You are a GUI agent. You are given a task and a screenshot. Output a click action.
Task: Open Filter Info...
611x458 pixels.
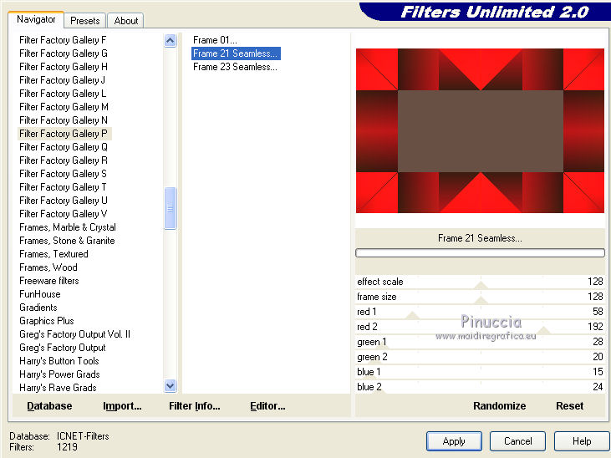195,406
